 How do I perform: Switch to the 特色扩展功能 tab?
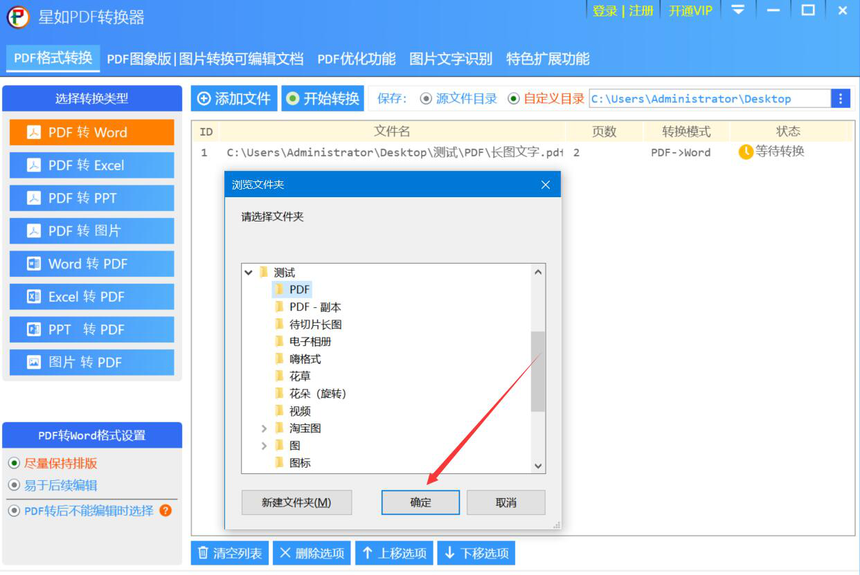(x=548, y=59)
